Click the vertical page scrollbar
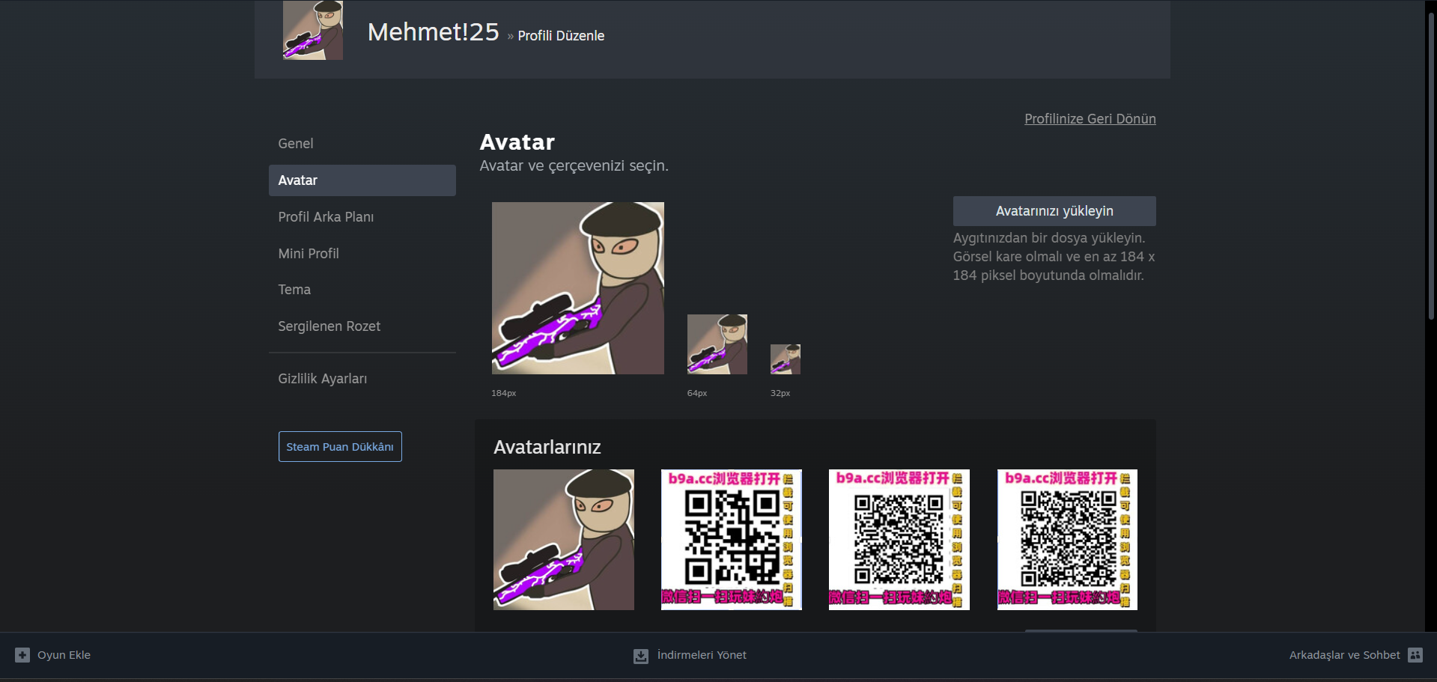The width and height of the screenshot is (1437, 682). [1431, 165]
